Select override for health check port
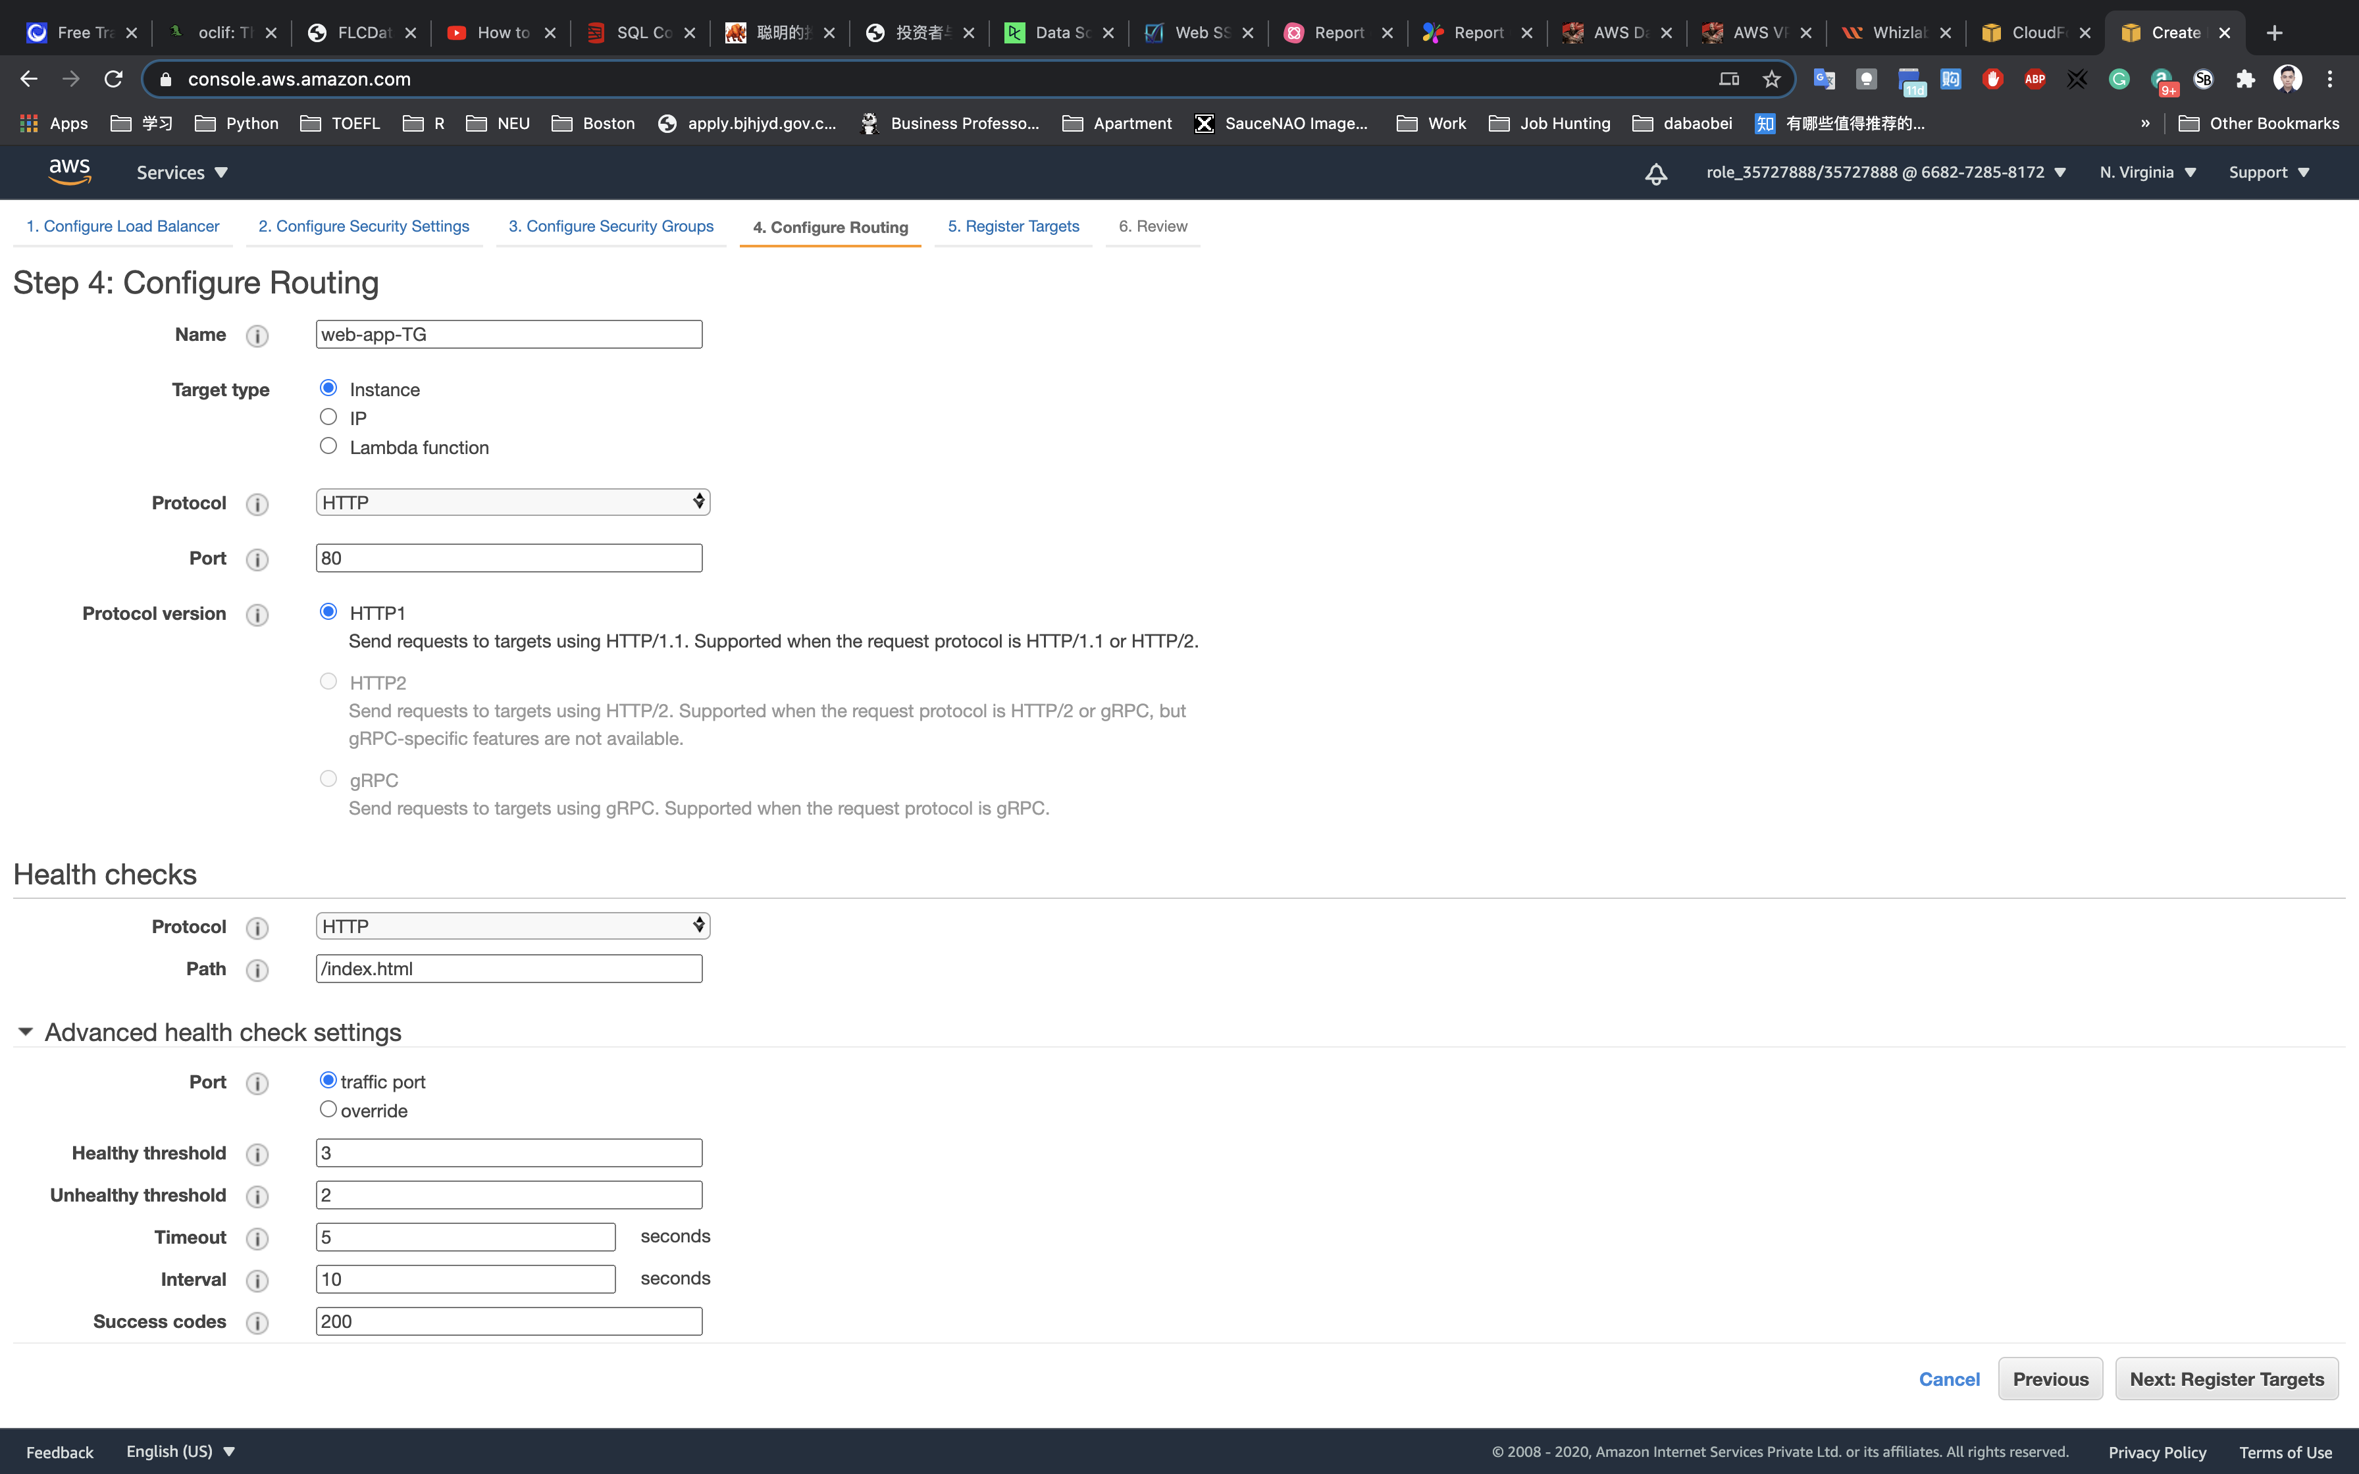Image resolution: width=2359 pixels, height=1474 pixels. point(328,1109)
